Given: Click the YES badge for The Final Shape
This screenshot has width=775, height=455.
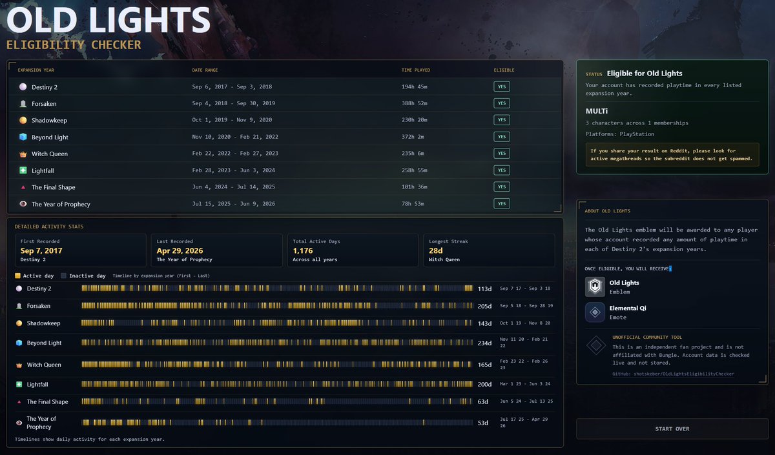Looking at the screenshot, I should coord(502,187).
